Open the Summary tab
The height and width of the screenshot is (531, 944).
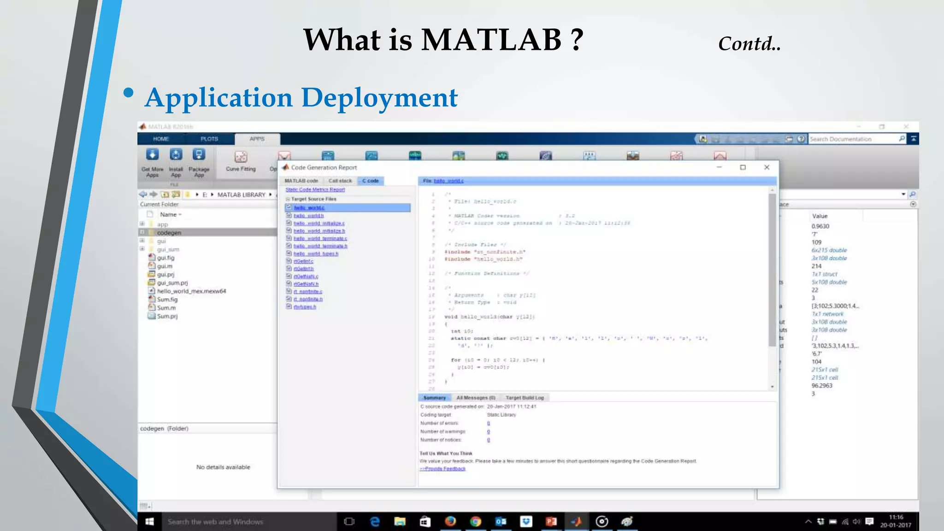(434, 397)
